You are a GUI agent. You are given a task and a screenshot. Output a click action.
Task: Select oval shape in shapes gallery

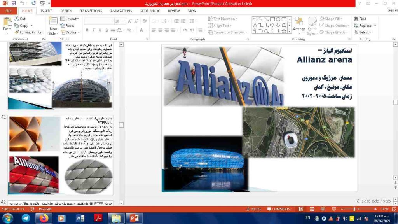tap(278, 19)
